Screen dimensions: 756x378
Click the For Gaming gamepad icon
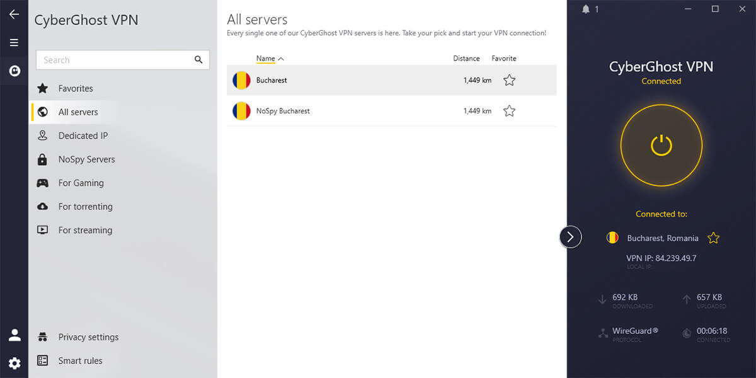pos(43,183)
